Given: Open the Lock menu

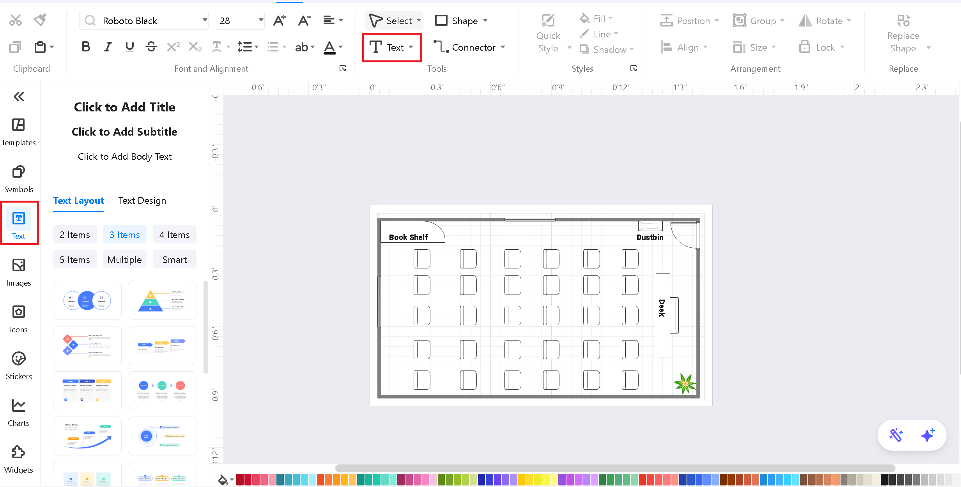Looking at the screenshot, I should 822,47.
